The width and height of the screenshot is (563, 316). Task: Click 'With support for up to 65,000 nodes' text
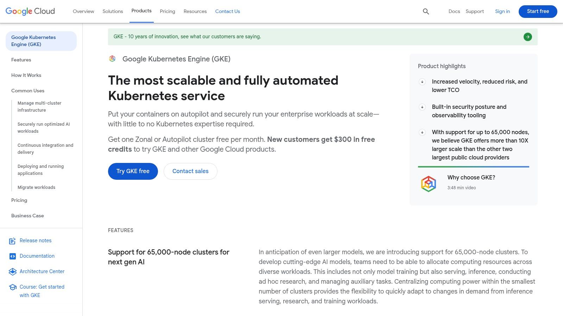click(x=480, y=145)
